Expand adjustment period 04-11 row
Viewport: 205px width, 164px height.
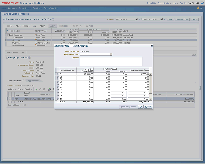[58, 82]
